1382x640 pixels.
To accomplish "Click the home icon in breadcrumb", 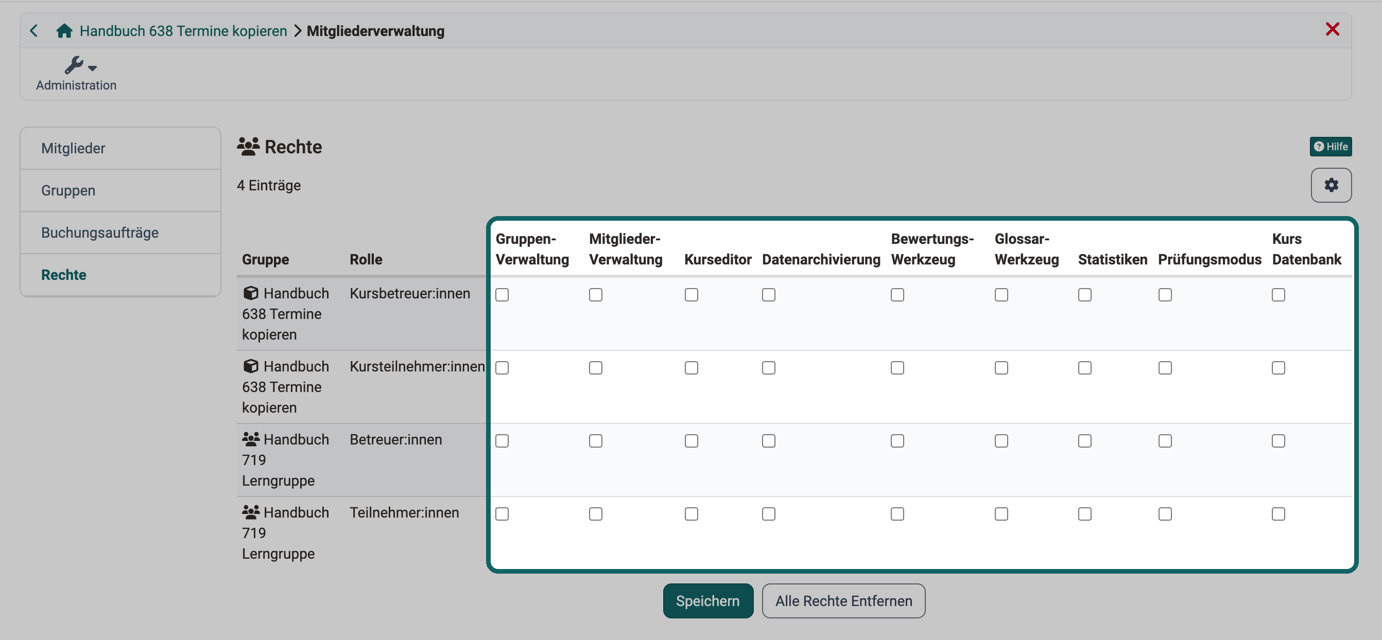I will pyautogui.click(x=64, y=30).
